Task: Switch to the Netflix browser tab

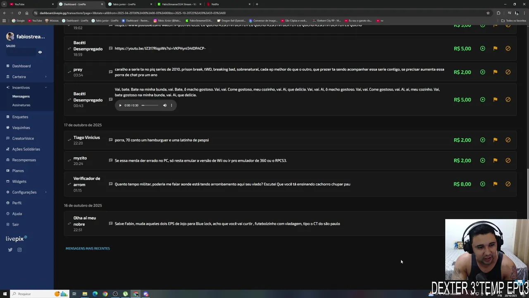Action: [228, 4]
